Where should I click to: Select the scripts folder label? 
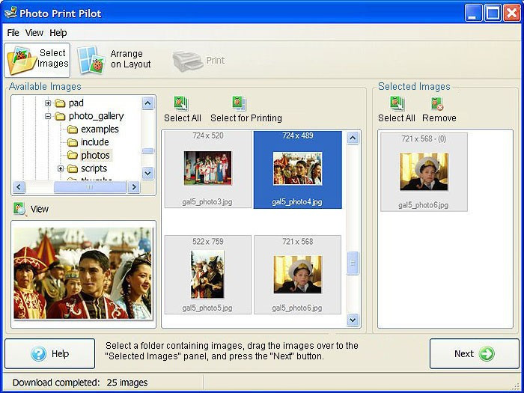coord(94,168)
